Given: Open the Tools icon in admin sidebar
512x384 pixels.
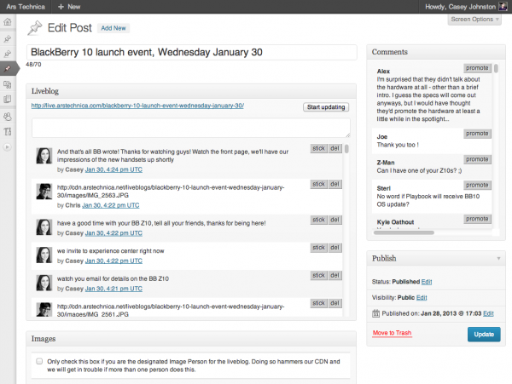Looking at the screenshot, I should [8, 131].
